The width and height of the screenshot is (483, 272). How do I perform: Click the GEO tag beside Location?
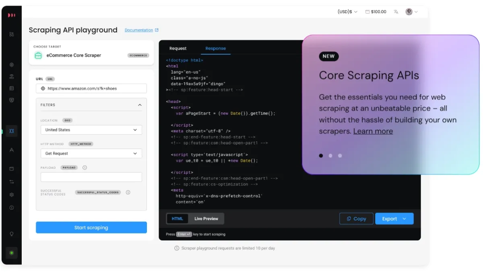68,121
